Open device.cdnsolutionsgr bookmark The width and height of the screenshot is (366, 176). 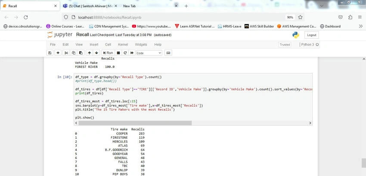23,26
